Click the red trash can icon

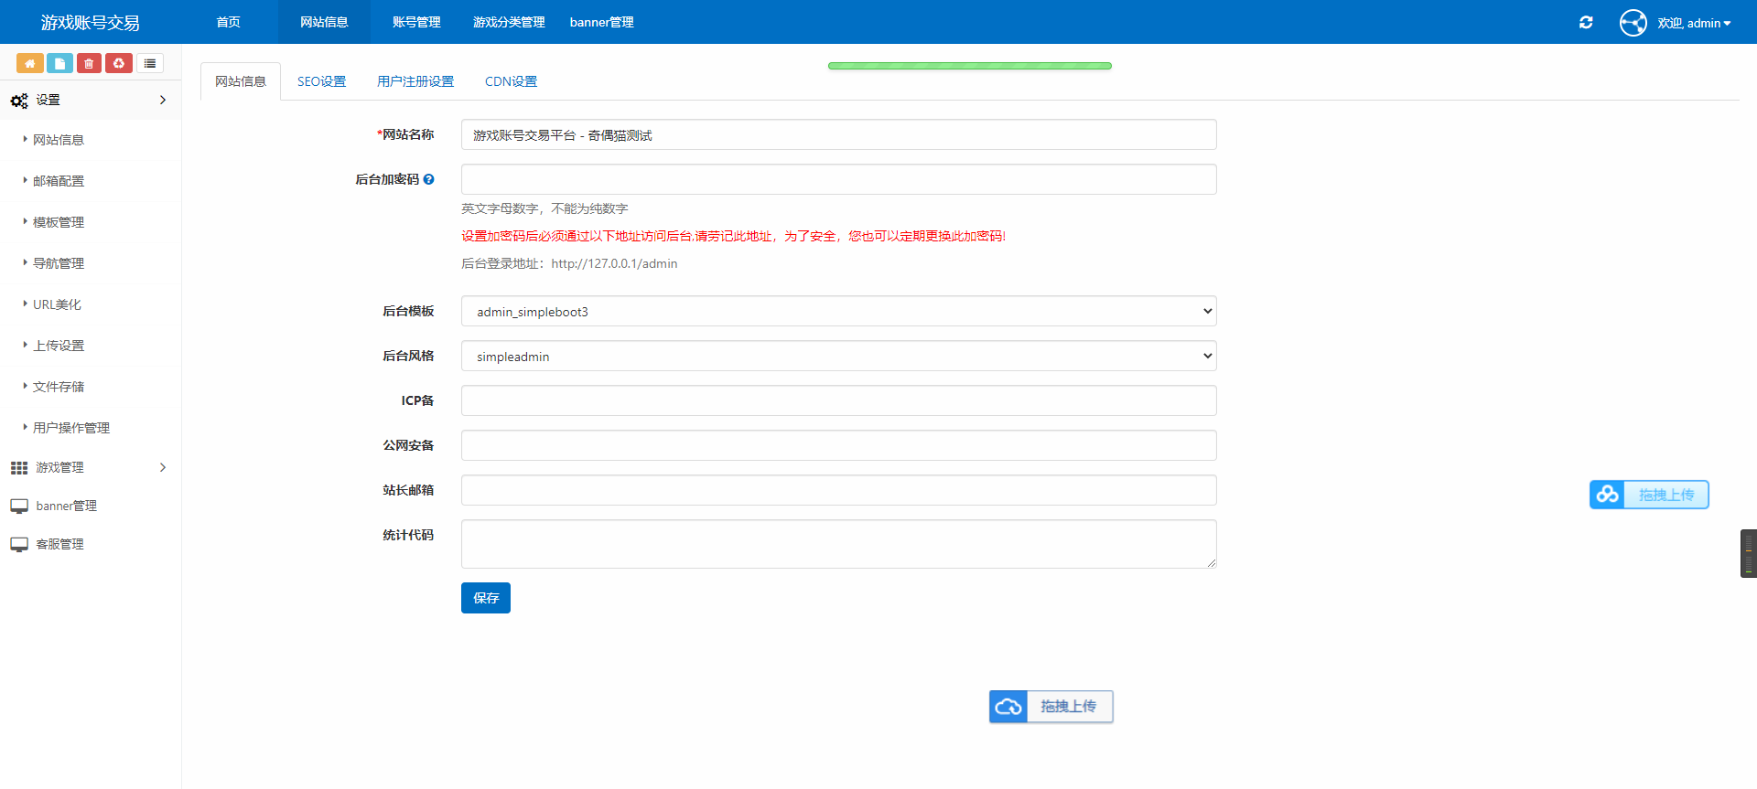click(x=89, y=63)
